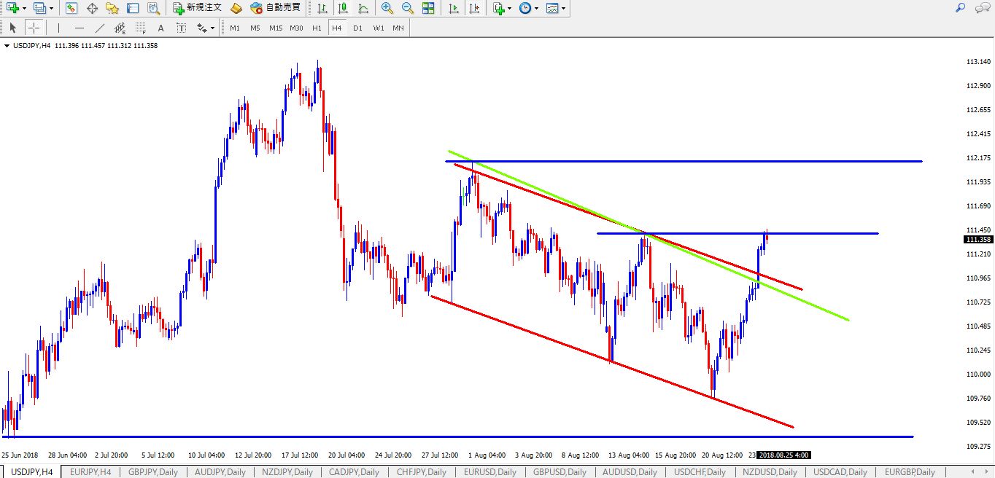This screenshot has height=478, width=995.
Task: Open the arrows shapes dropdown arrow
Action: coord(213,28)
